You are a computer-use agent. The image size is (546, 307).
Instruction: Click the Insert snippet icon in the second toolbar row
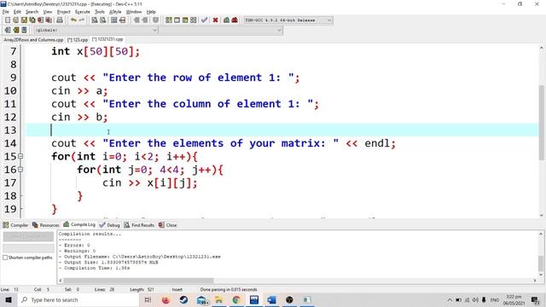click(x=8, y=30)
